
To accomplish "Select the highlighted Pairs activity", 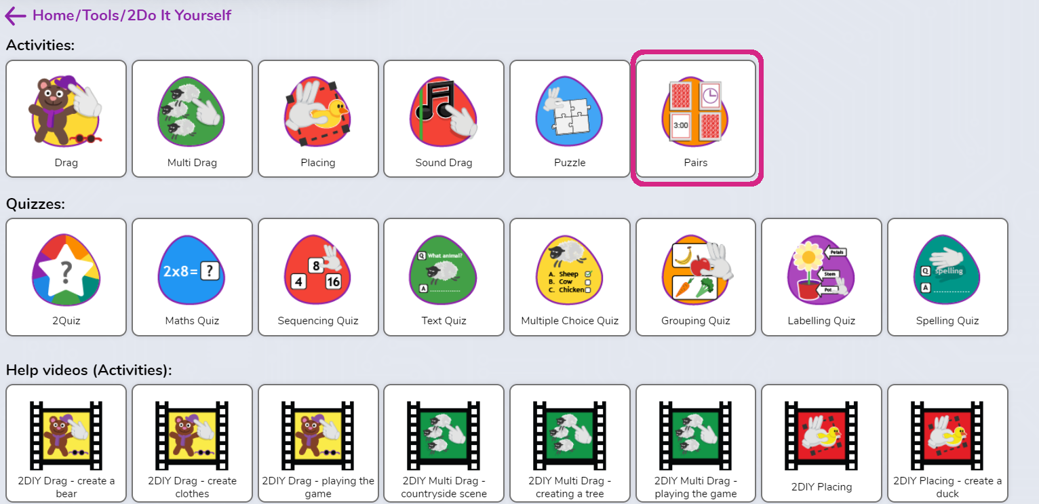I will point(696,119).
